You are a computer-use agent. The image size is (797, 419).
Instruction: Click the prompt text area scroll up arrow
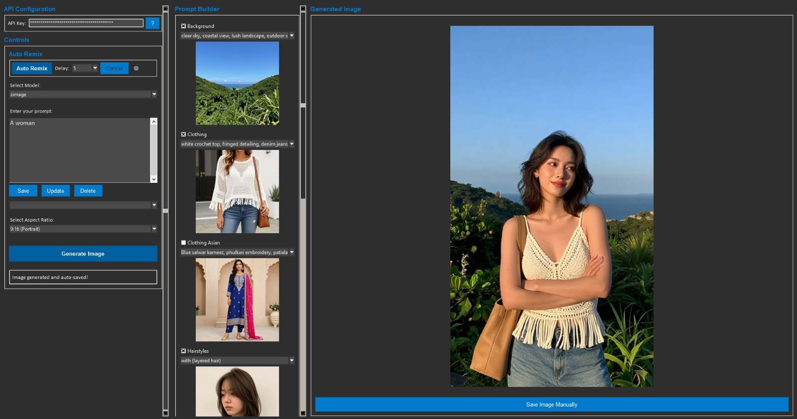pyautogui.click(x=154, y=122)
